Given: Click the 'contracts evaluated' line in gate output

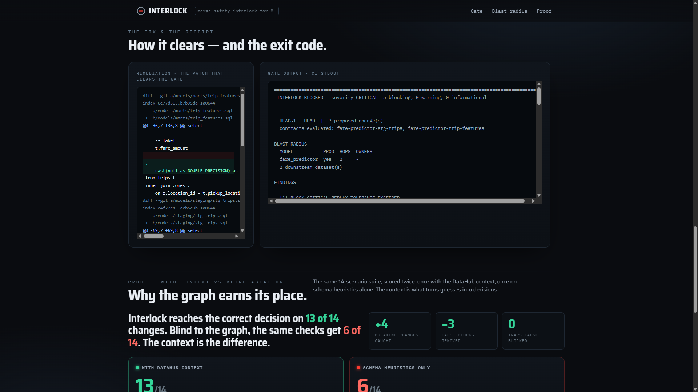Looking at the screenshot, I should pos(382,128).
